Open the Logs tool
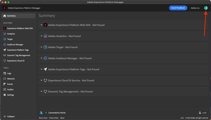Viewport: 211px width, 120px height. click(x=18, y=73)
